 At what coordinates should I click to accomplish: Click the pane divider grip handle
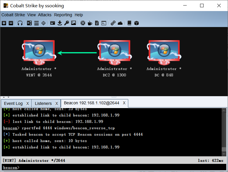114,97
